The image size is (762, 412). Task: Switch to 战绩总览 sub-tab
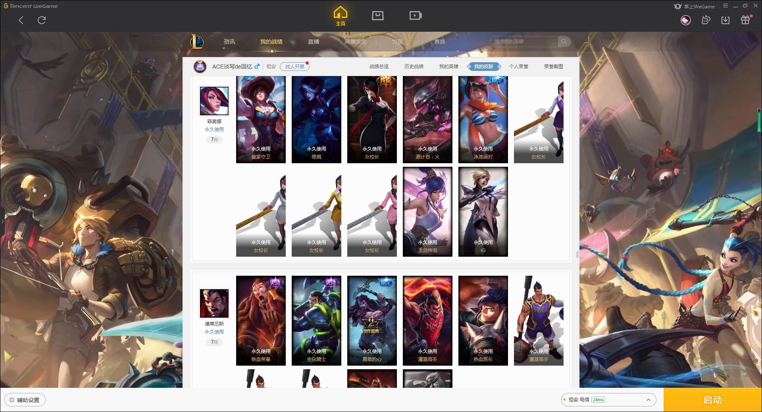379,67
